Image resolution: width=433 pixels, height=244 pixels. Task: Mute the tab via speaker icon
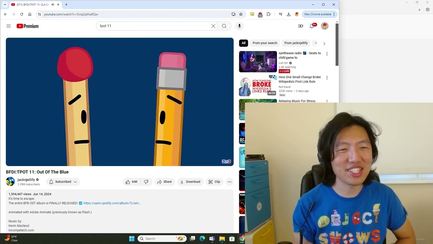click(x=53, y=4)
